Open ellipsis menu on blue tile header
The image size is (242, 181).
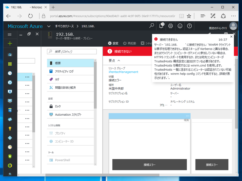tap(188, 116)
